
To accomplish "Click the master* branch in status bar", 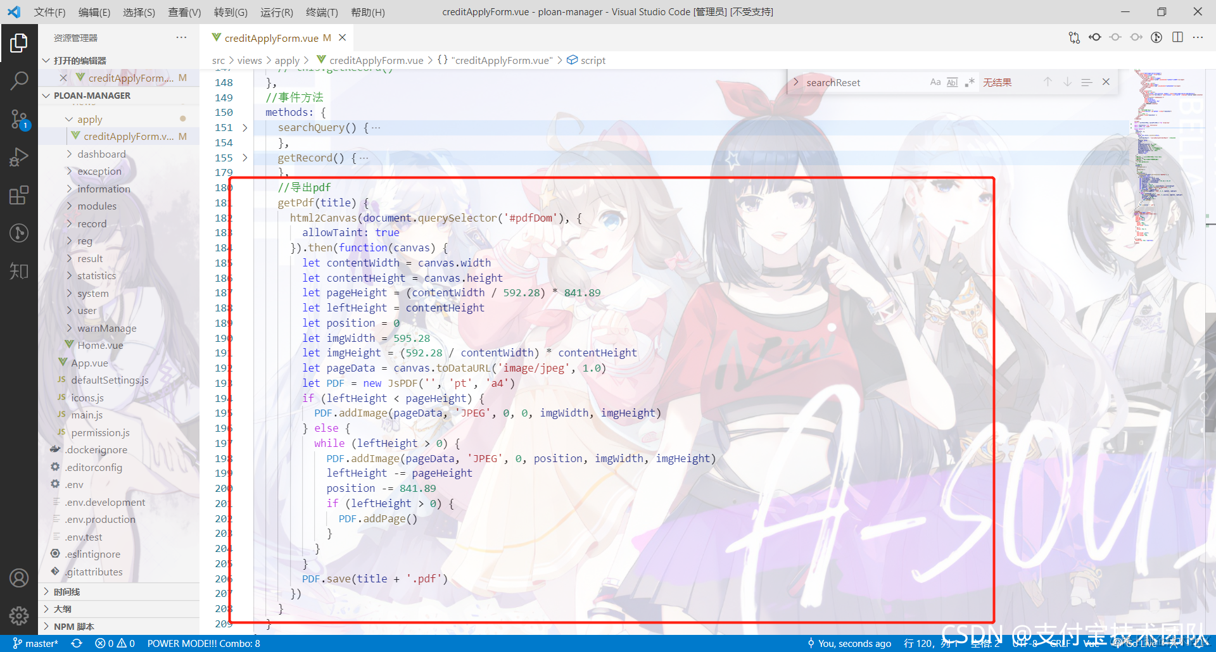I will tap(35, 643).
